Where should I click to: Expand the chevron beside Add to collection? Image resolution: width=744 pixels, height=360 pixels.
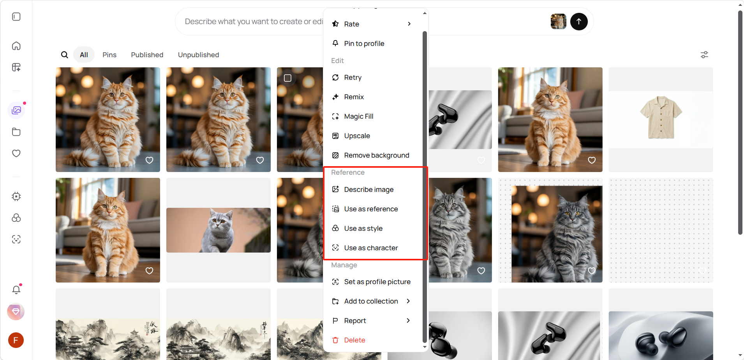(x=408, y=301)
